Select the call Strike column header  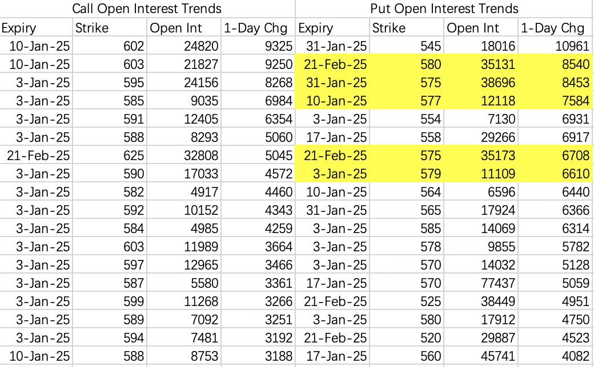click(91, 28)
